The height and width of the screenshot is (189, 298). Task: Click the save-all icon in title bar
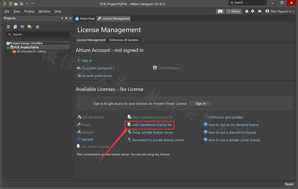[11, 4]
